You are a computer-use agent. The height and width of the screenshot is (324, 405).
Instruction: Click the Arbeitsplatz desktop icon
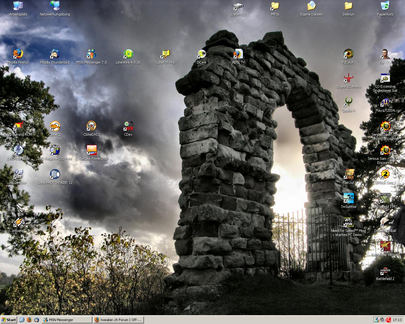coord(18,6)
